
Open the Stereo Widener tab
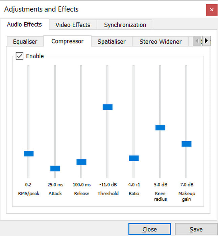tap(161, 42)
